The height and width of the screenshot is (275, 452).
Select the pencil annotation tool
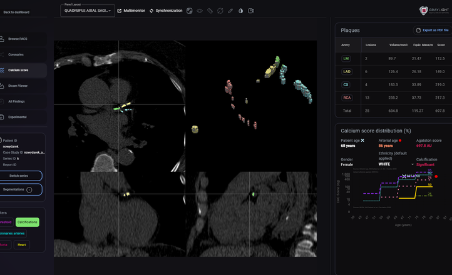click(230, 11)
